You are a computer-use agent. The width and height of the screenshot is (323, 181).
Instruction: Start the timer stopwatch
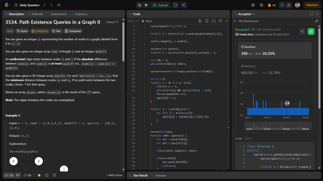pos(282,5)
